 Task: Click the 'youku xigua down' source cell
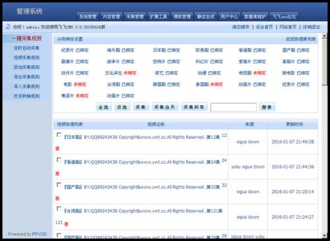point(248,167)
